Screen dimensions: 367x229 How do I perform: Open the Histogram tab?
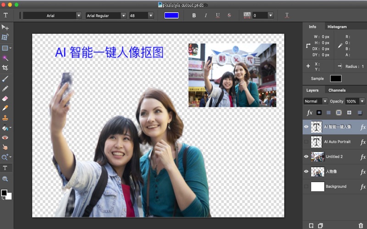click(337, 27)
